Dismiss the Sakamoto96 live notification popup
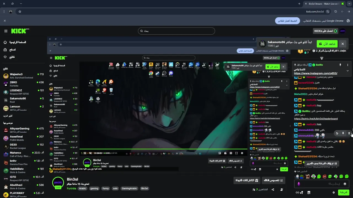This screenshot has height=198, width=353. [x=343, y=44]
